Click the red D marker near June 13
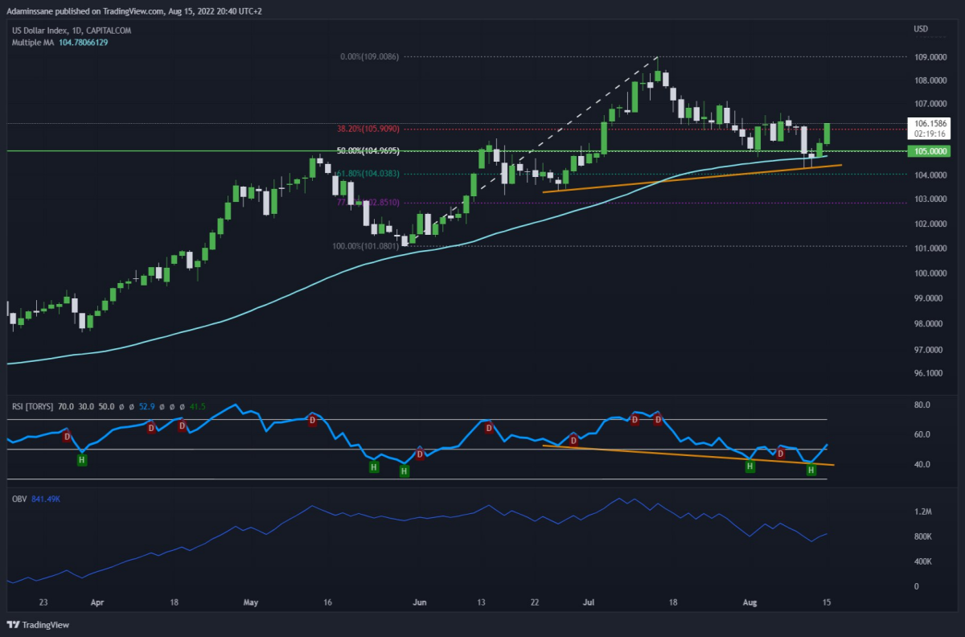The height and width of the screenshot is (637, 965). pos(489,428)
